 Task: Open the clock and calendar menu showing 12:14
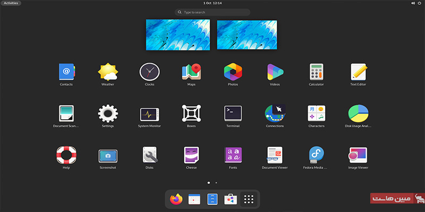point(212,3)
